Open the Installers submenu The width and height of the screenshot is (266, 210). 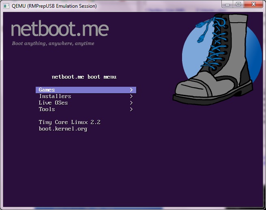(86, 96)
